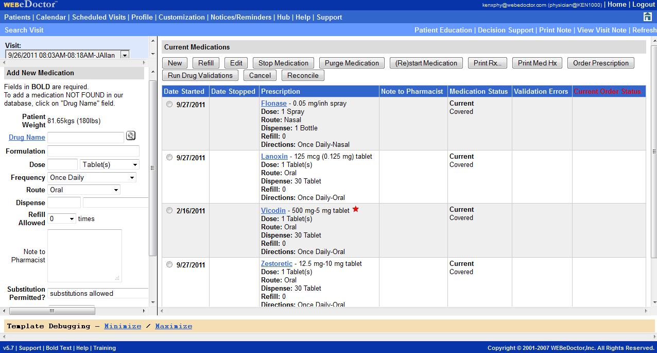Open the visit date dropdown
The height and width of the screenshot is (353, 657).
(x=124, y=55)
